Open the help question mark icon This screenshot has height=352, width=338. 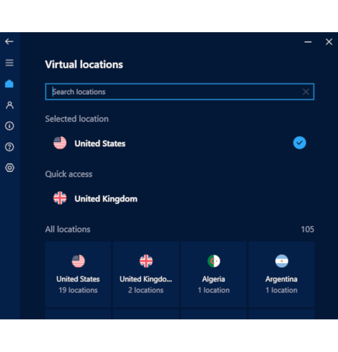9,147
